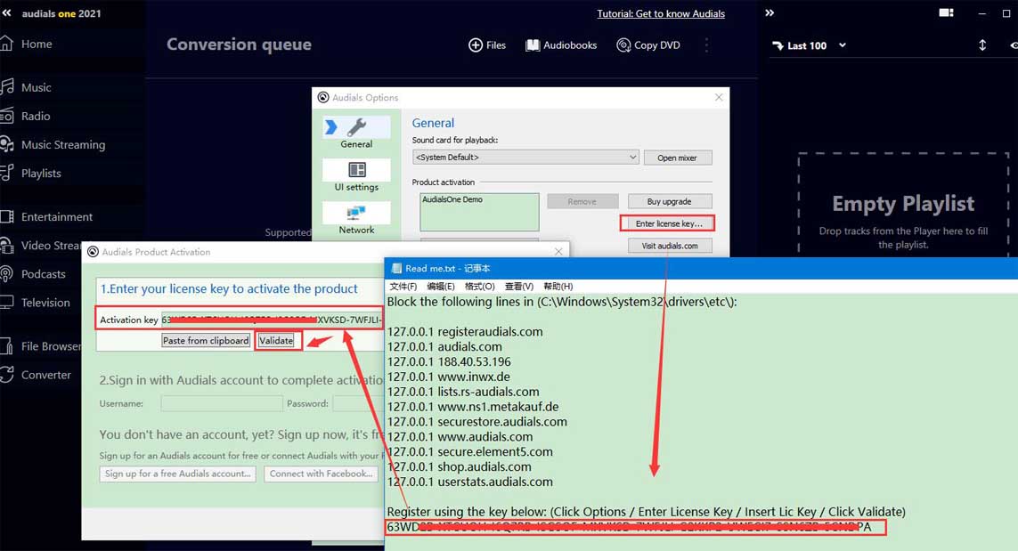Toggle the player view layout icon
The height and width of the screenshot is (551, 1018).
coord(946,13)
